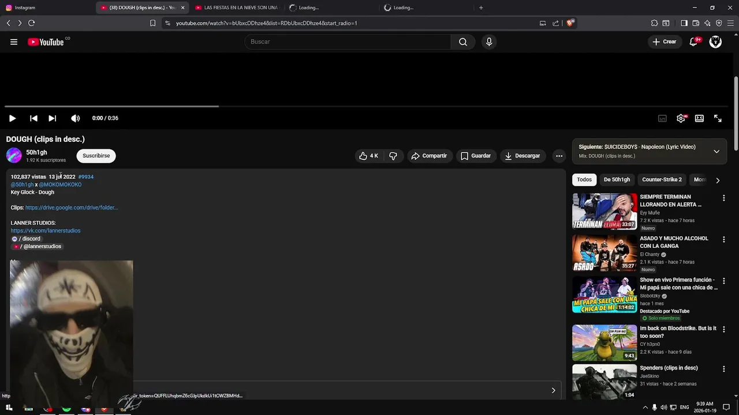This screenshot has height=415, width=739.
Task: Open more actions ellipsis menu
Action: (x=559, y=156)
